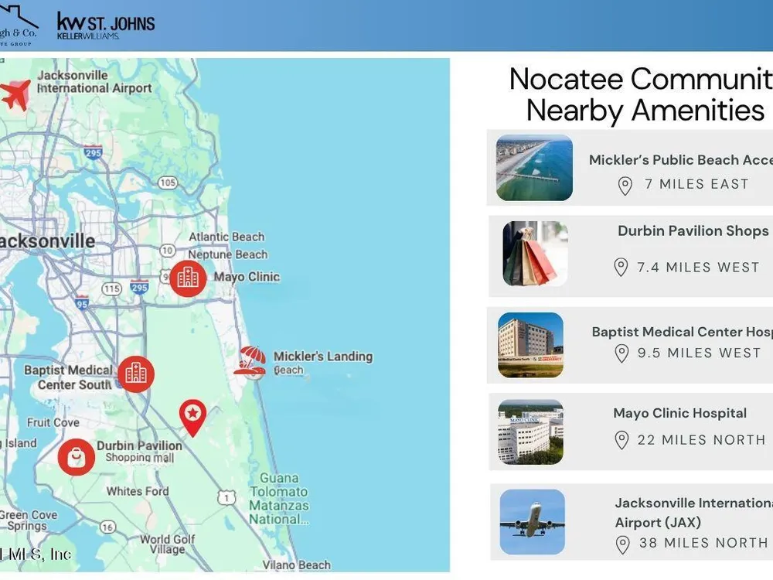Click the "Guana Tolomato Matanzas National" map label
The height and width of the screenshot is (580, 773).
(279, 499)
